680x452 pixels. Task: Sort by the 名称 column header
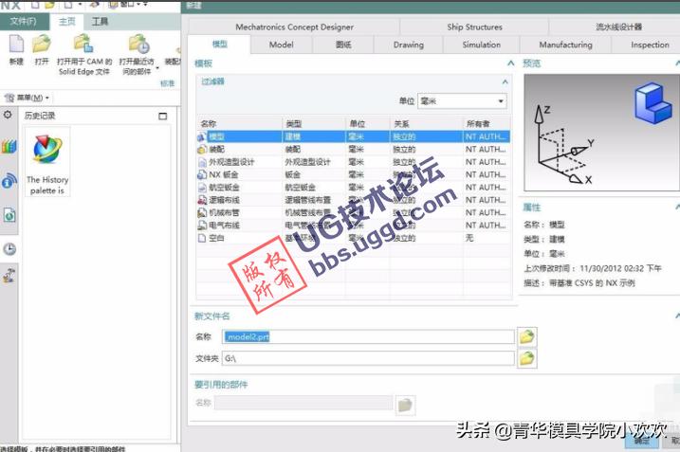pos(239,124)
